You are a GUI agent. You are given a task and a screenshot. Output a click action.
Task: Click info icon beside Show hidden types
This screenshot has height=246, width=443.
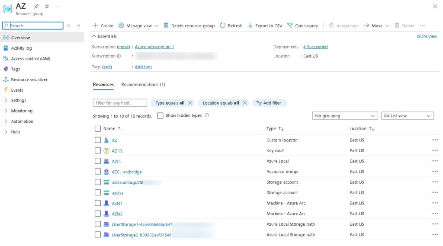tap(207, 115)
